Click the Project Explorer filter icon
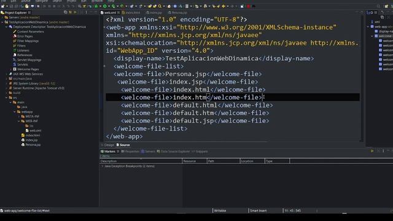The width and height of the screenshot is (393, 221). [x=75, y=12]
